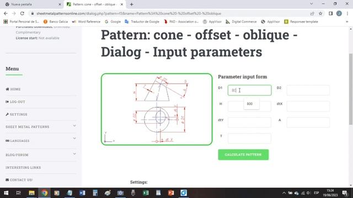The height and width of the screenshot is (198, 353).
Task: Switch the ESP keyboard language indicator
Action: coord(316,193)
